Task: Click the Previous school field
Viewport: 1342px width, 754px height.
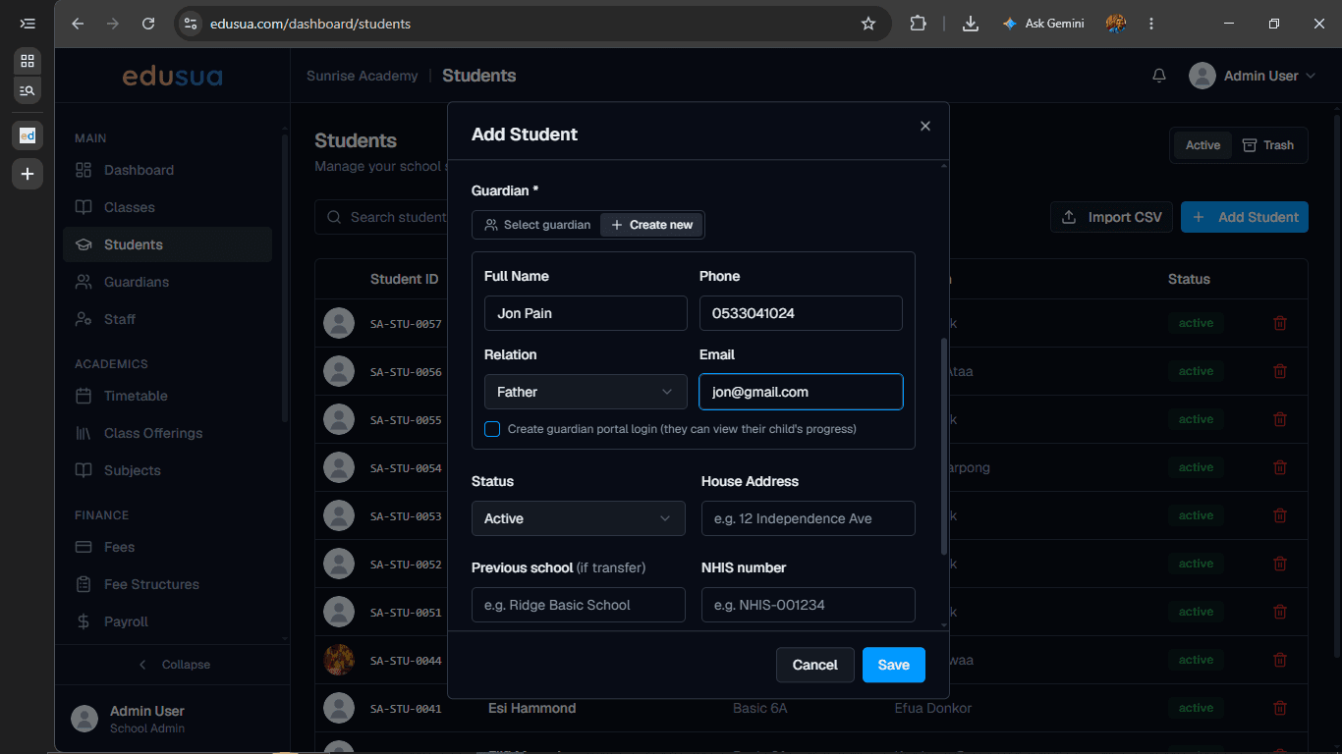Action: [579, 605]
